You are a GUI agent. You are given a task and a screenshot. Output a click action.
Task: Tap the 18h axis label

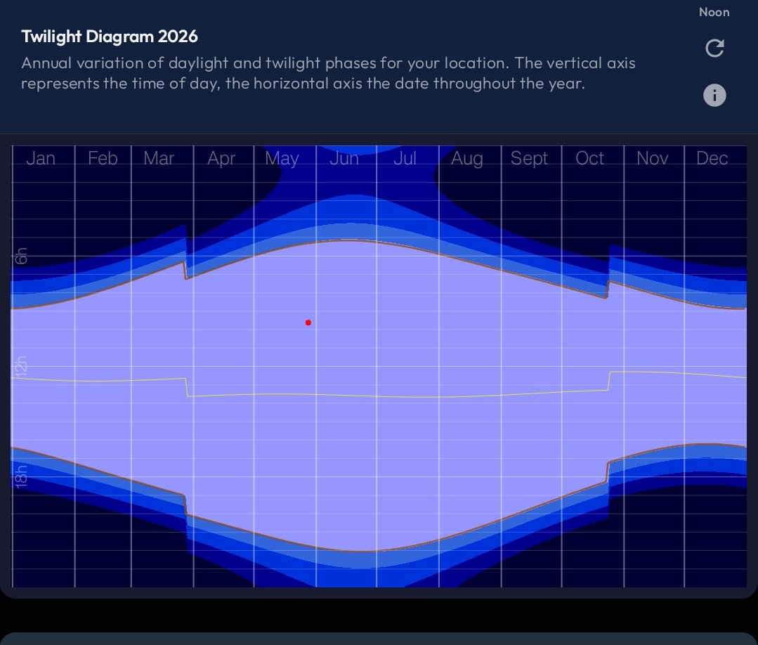[21, 477]
